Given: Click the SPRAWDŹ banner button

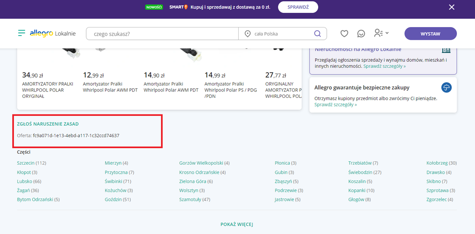Looking at the screenshot, I should tap(298, 7).
